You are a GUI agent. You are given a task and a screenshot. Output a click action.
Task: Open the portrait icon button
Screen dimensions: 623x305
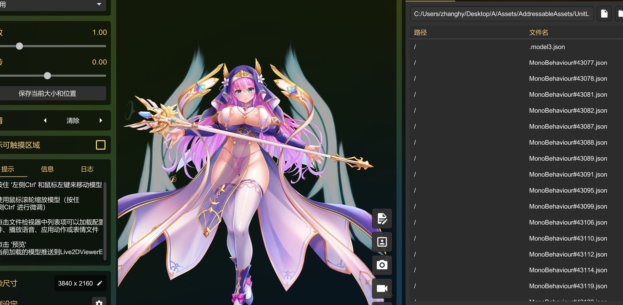(382, 242)
